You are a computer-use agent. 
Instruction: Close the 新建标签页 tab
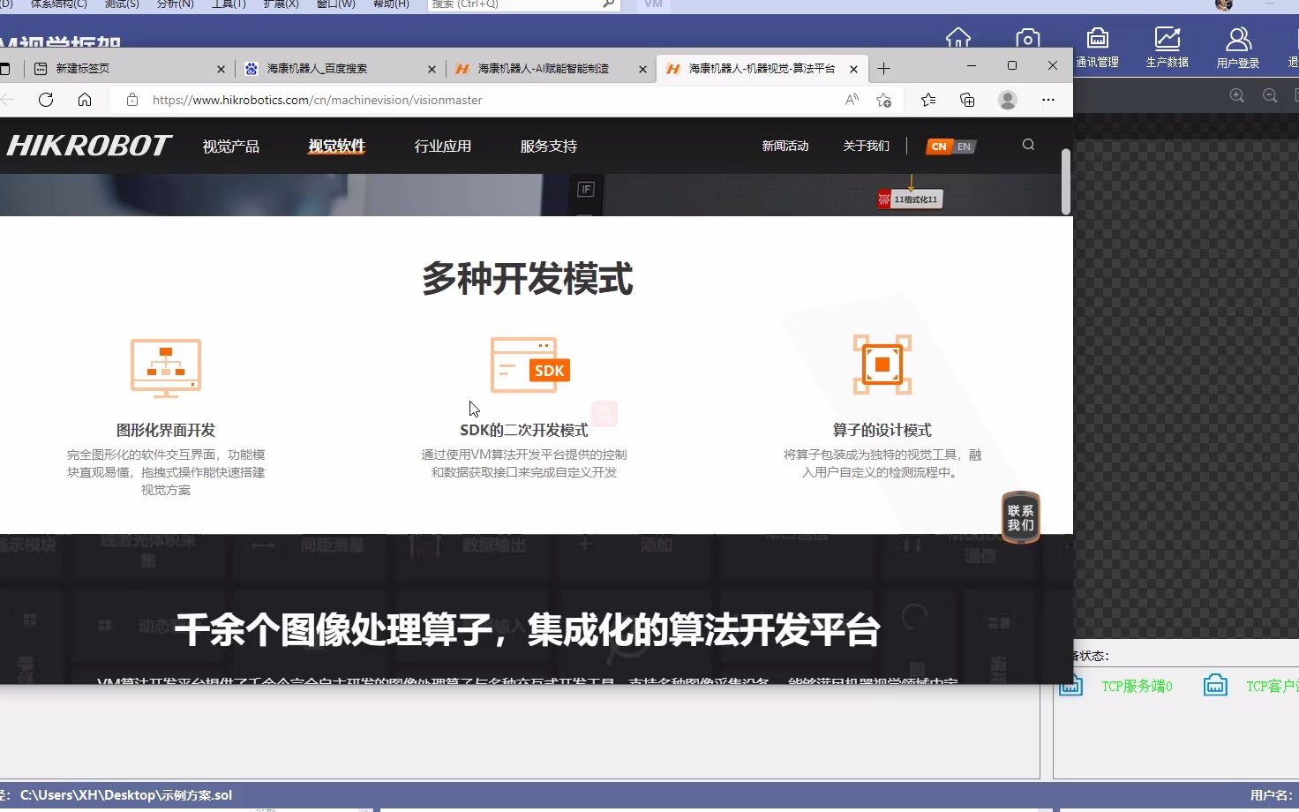point(221,69)
